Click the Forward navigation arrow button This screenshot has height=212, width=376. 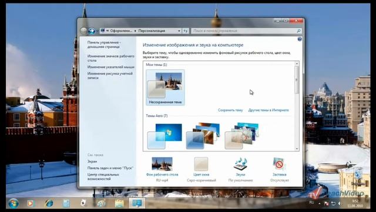[92, 31]
